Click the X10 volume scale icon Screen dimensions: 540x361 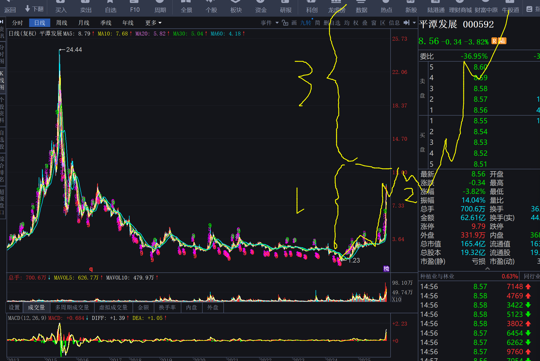[396, 299]
